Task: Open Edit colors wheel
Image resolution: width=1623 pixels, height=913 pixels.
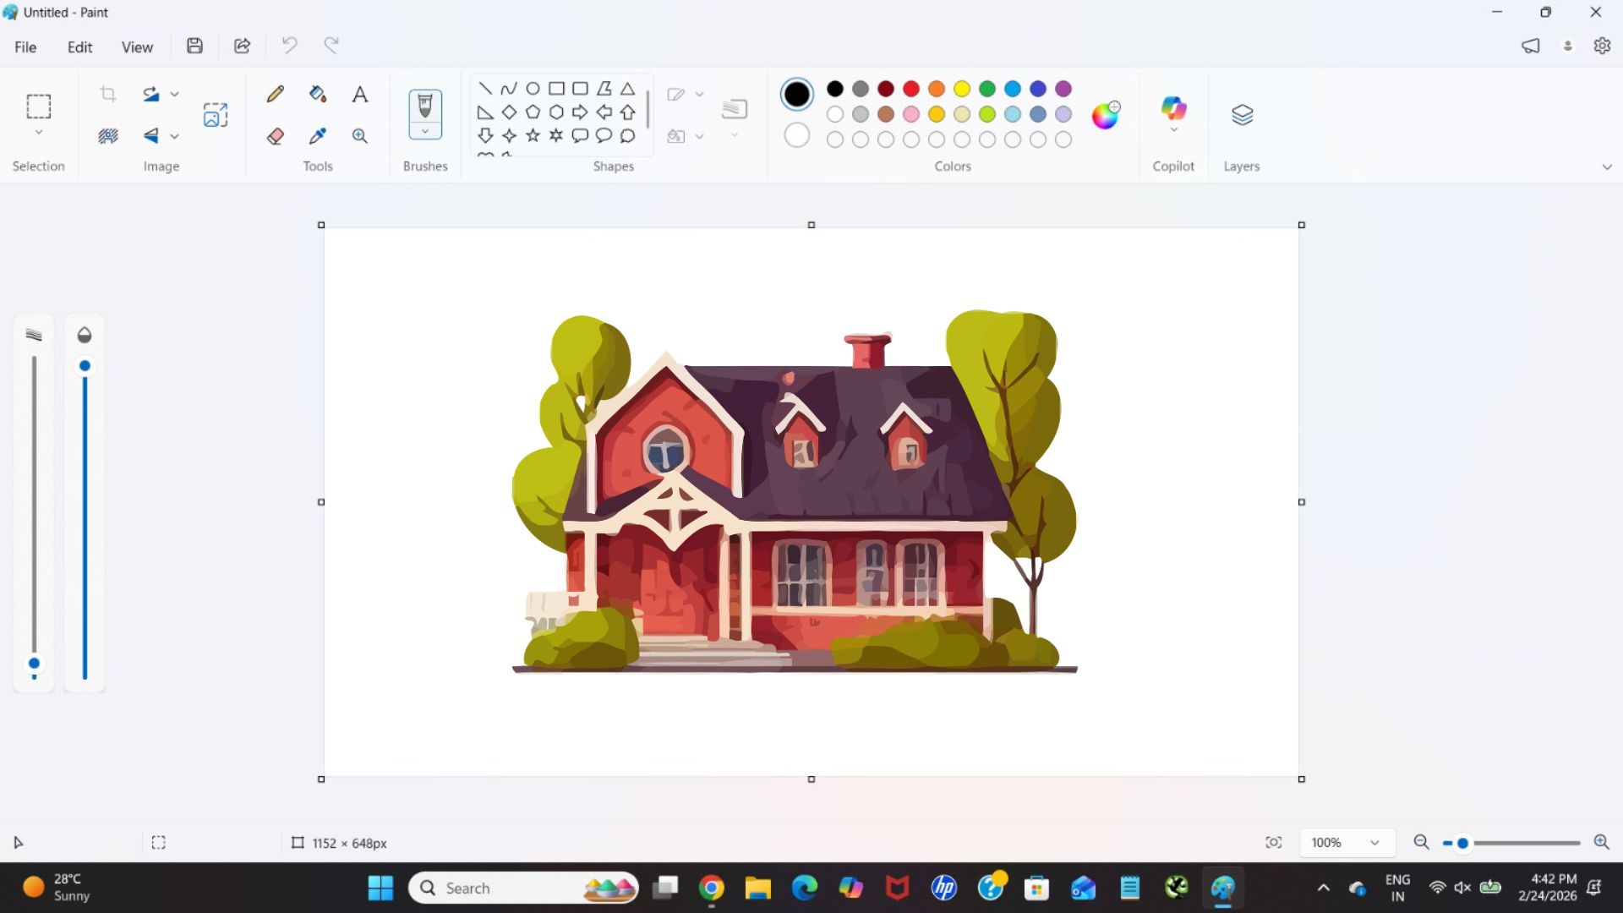Action: (x=1105, y=115)
